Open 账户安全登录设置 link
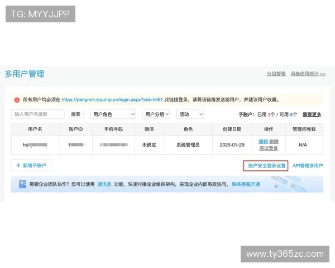Viewport: 335px width, 268px height. [x=267, y=166]
